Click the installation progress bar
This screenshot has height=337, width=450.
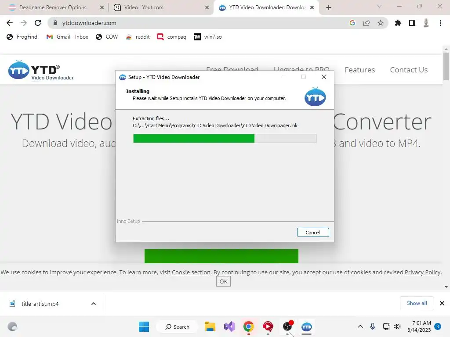pos(225,138)
